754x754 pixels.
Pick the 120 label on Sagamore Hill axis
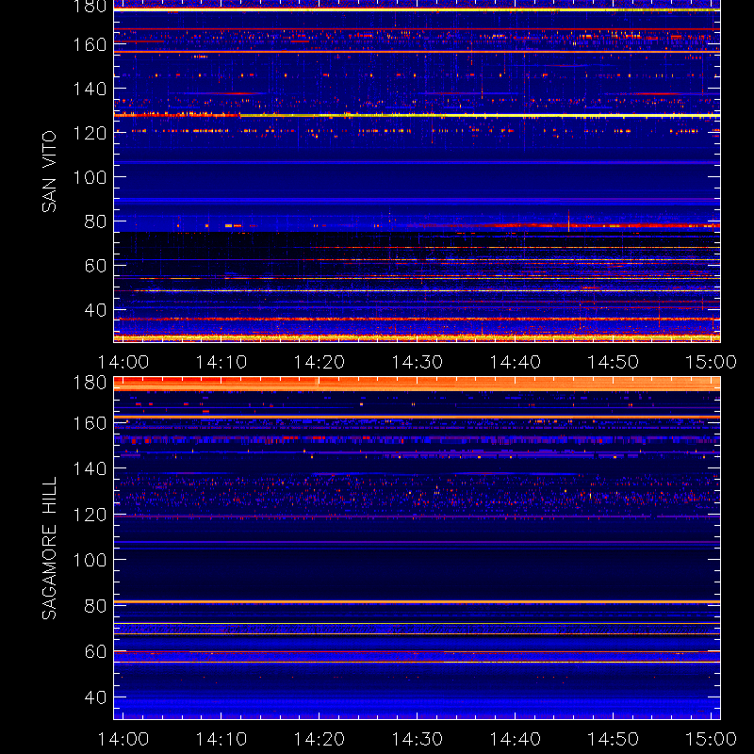tap(90, 515)
